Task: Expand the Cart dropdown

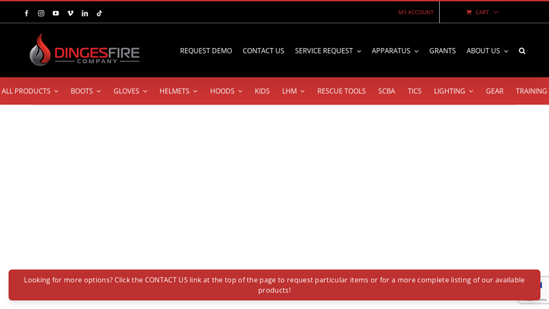Action: tap(482, 12)
